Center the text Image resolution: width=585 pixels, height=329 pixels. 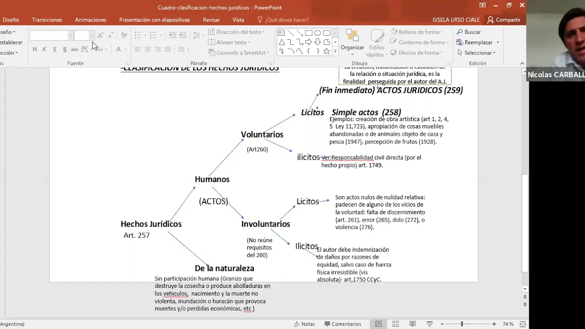point(148,49)
